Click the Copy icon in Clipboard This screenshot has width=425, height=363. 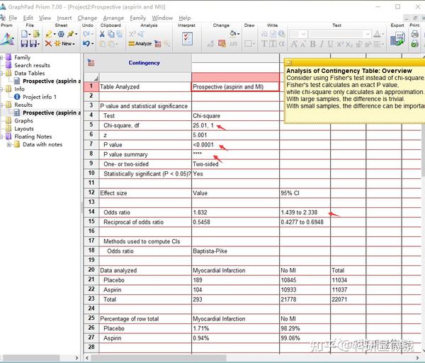[x=111, y=34]
